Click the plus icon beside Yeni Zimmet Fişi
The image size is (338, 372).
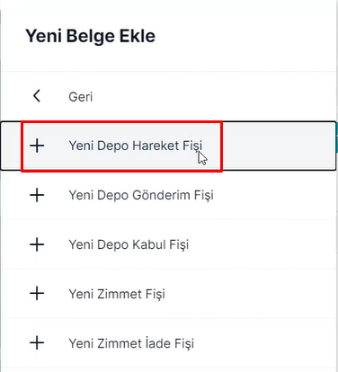click(37, 294)
